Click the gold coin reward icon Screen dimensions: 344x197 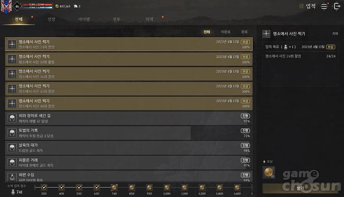[268, 172]
